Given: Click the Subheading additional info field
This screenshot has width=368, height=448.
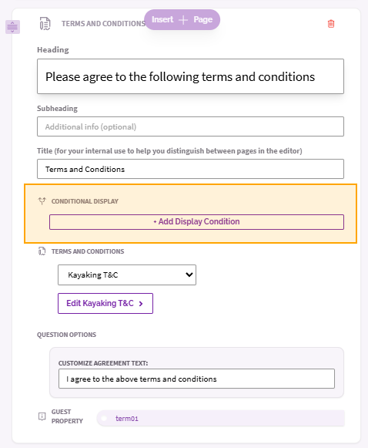Looking at the screenshot, I should [190, 126].
